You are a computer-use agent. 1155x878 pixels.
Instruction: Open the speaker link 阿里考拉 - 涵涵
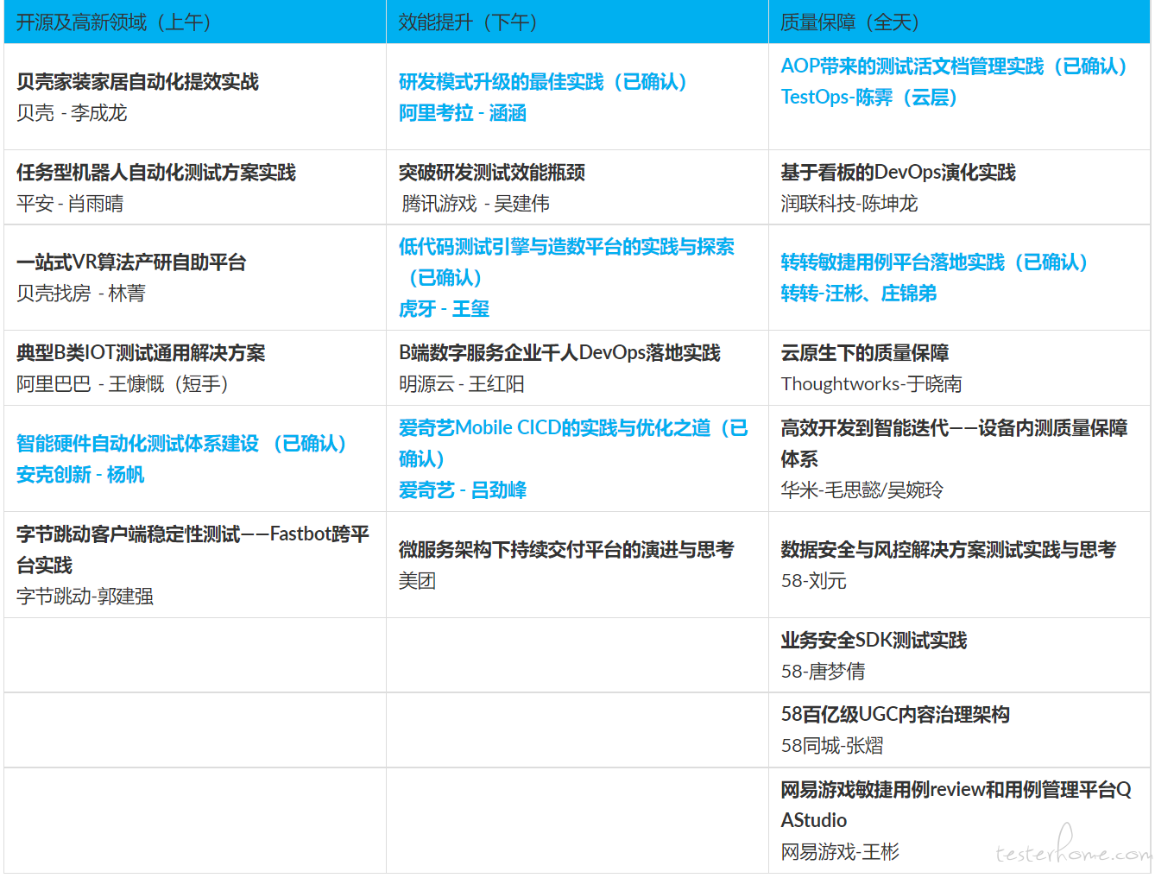click(x=463, y=113)
